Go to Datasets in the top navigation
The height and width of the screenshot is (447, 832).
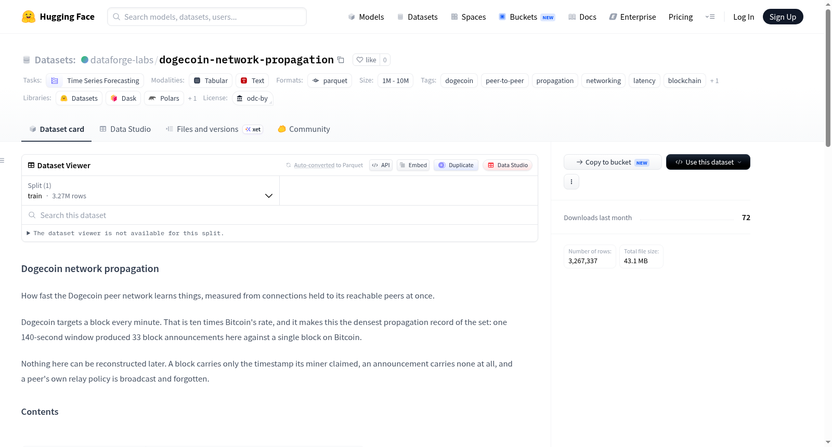[417, 17]
